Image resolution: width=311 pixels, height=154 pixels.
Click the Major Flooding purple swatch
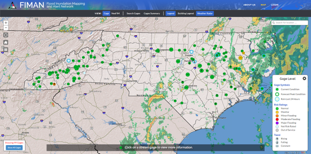coord(277,123)
